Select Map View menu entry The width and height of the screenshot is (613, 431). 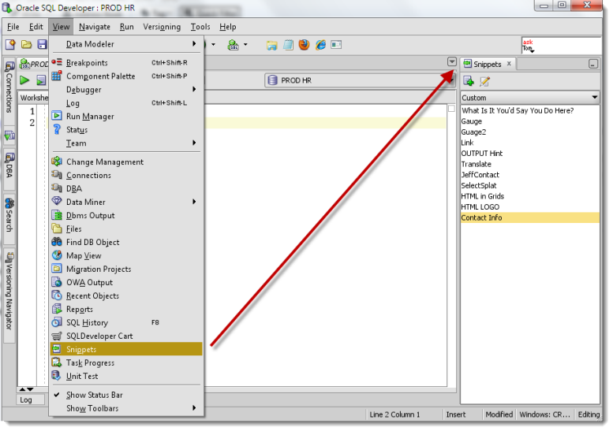(126, 255)
